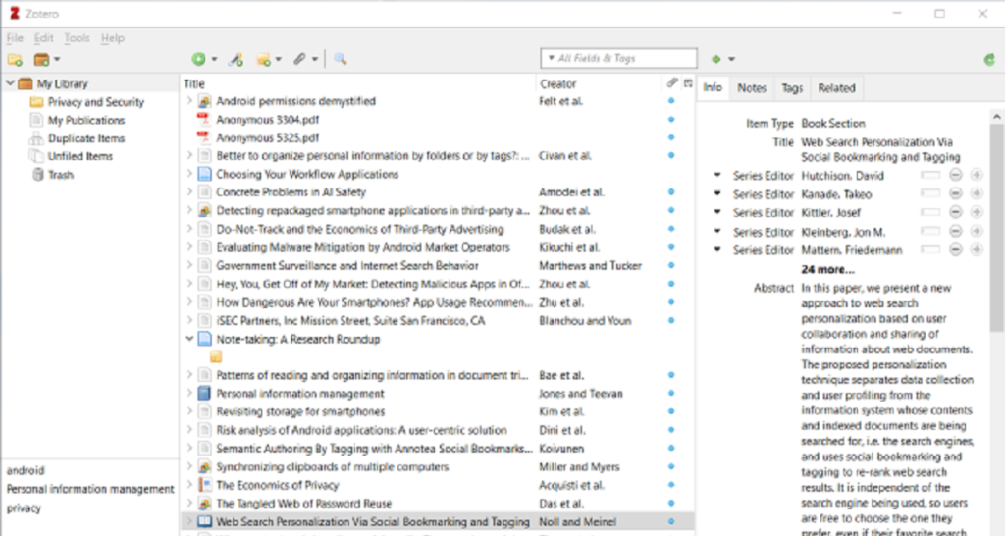Click the green Sync with Zotero icon
Image resolution: width=1005 pixels, height=536 pixels.
989,60
